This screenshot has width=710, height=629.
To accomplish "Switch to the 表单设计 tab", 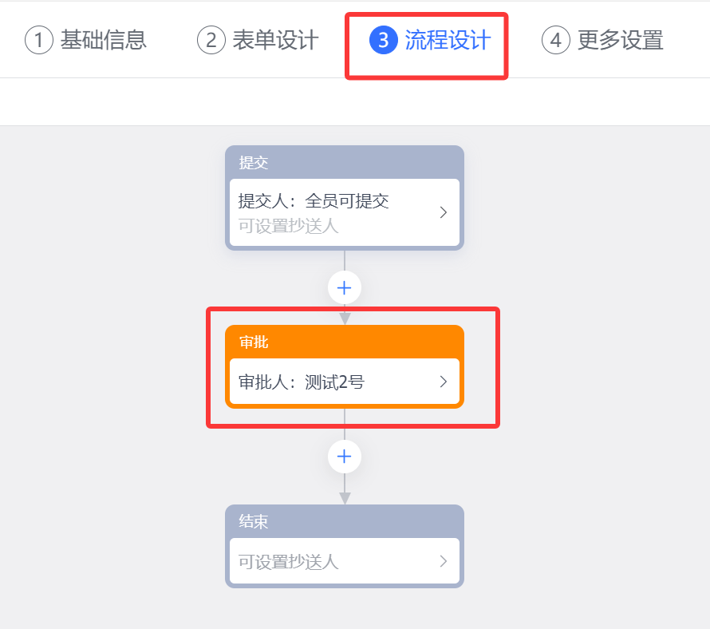I will click(x=275, y=40).
